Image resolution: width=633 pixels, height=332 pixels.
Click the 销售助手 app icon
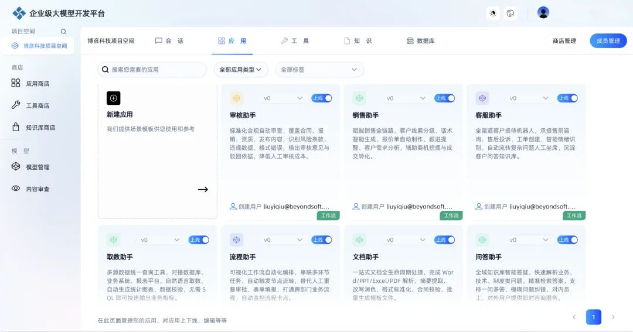(x=359, y=98)
